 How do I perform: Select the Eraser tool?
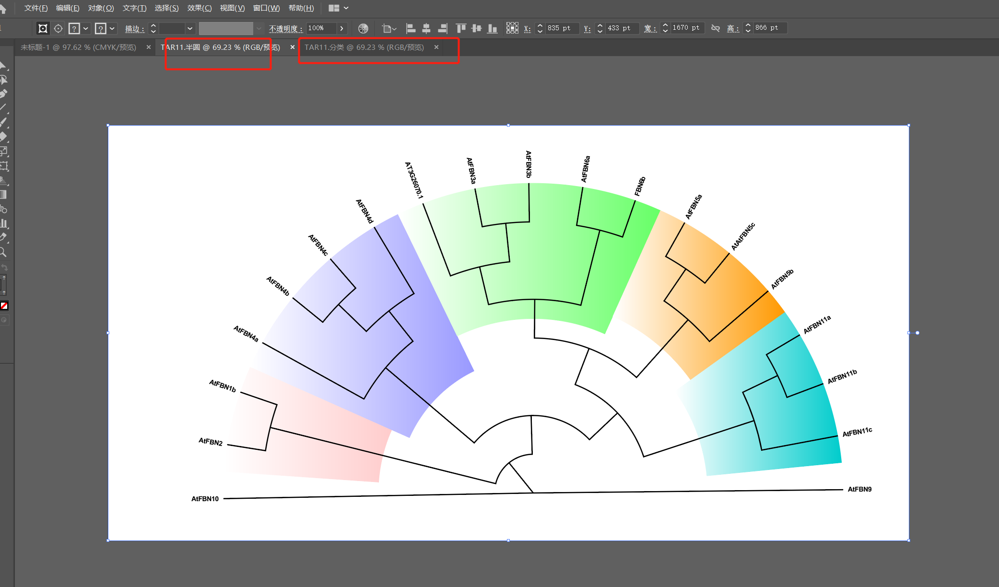[3, 136]
